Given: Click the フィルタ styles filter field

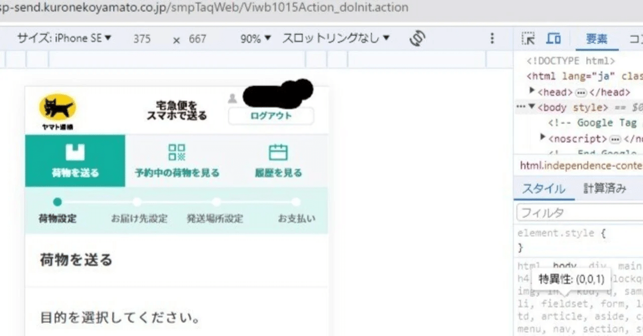Looking at the screenshot, I should pos(579,212).
